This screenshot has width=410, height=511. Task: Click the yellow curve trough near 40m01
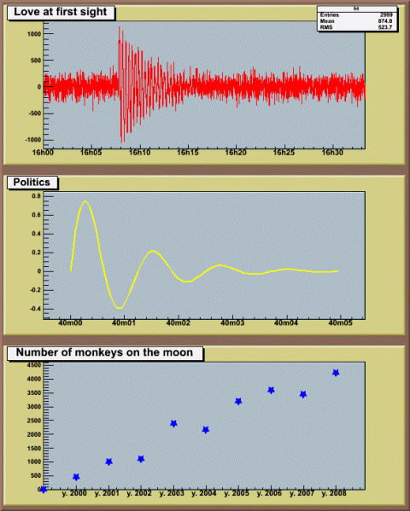(x=120, y=307)
